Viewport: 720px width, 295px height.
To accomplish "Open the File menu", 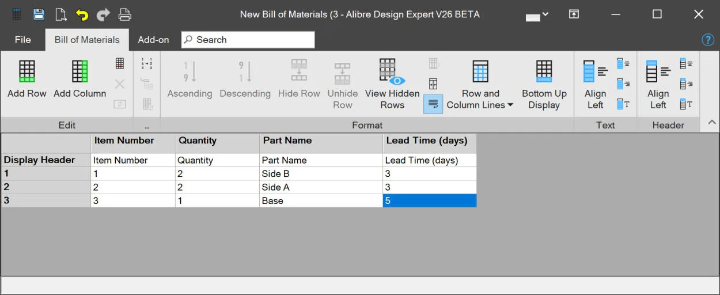I will tap(23, 40).
